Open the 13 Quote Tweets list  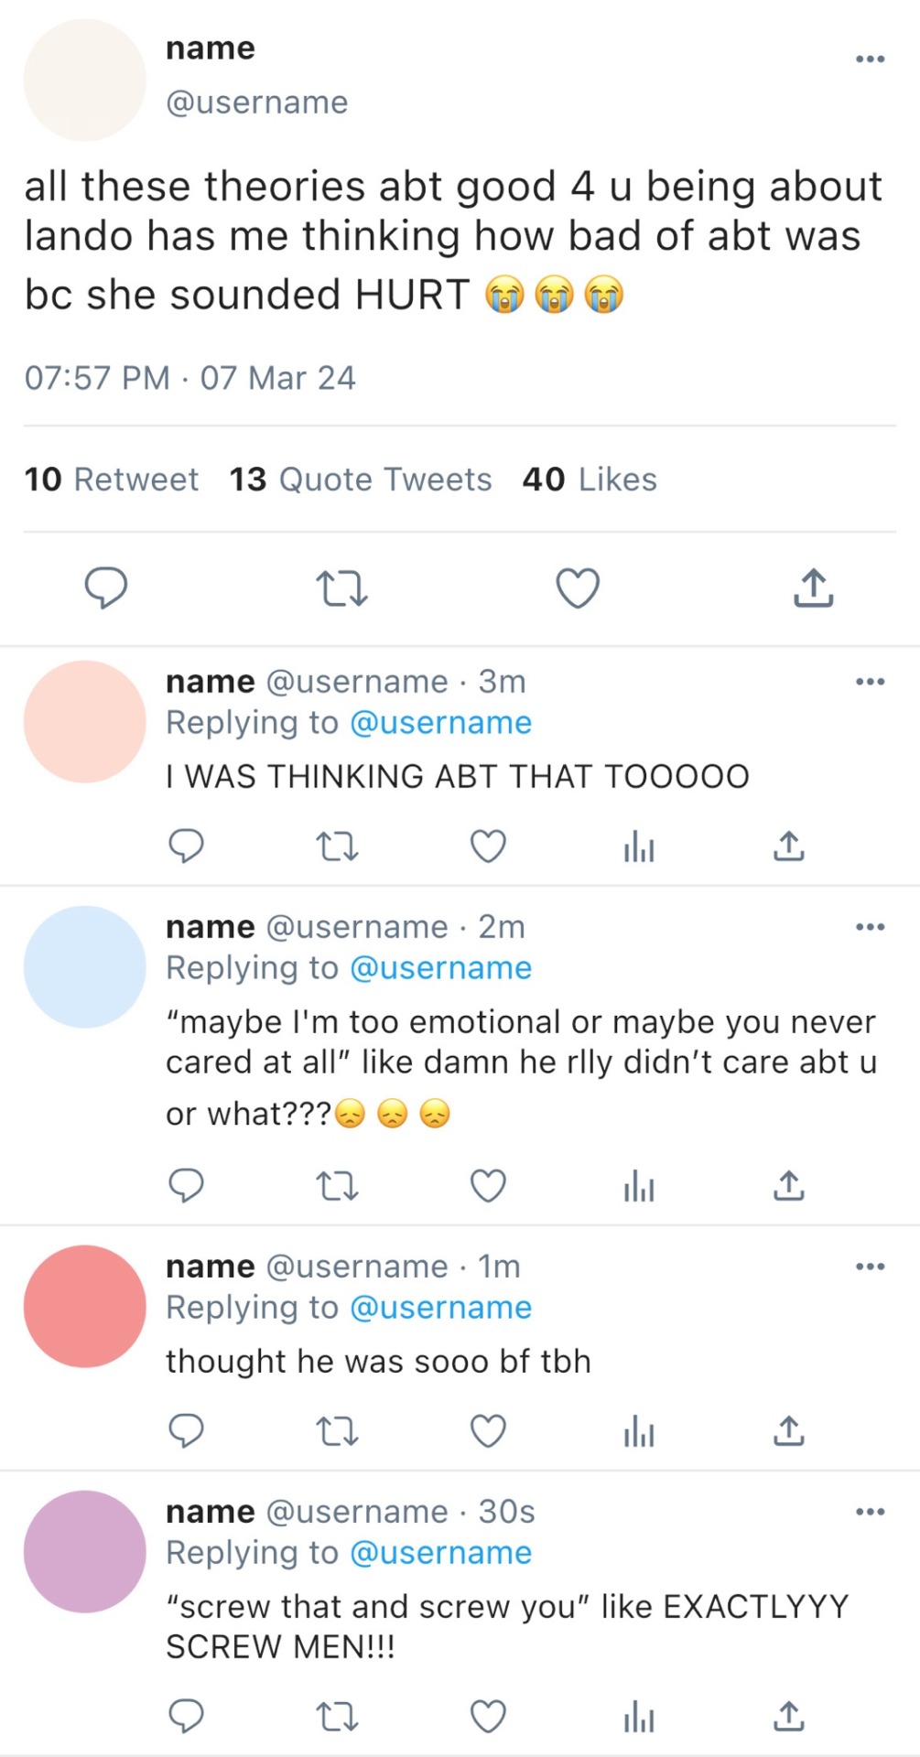tap(360, 480)
